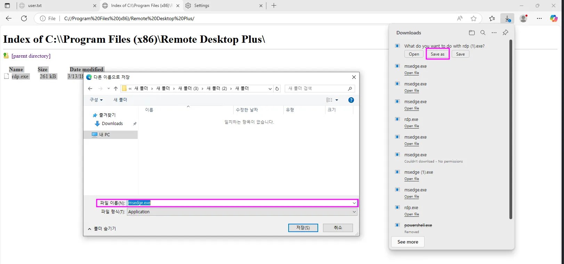Click the powershell.exe removed download entry

[x=418, y=225]
